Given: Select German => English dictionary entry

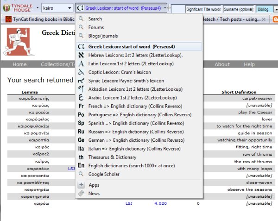Looking at the screenshot, I should click(139, 140).
